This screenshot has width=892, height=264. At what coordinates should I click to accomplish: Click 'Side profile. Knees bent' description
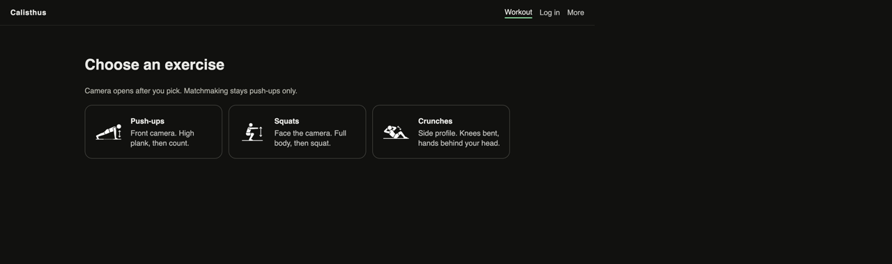(x=459, y=138)
